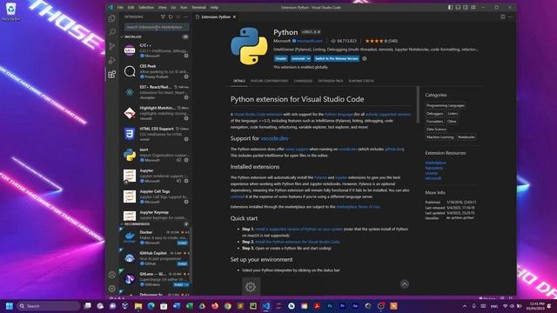Open Run and Debug view
The image size is (557, 313).
click(112, 60)
